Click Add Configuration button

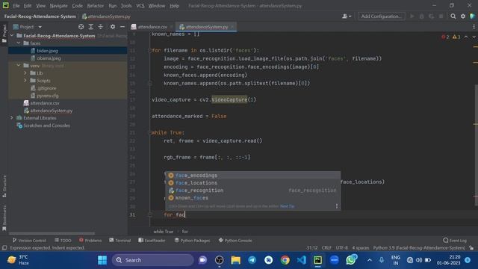tap(381, 16)
